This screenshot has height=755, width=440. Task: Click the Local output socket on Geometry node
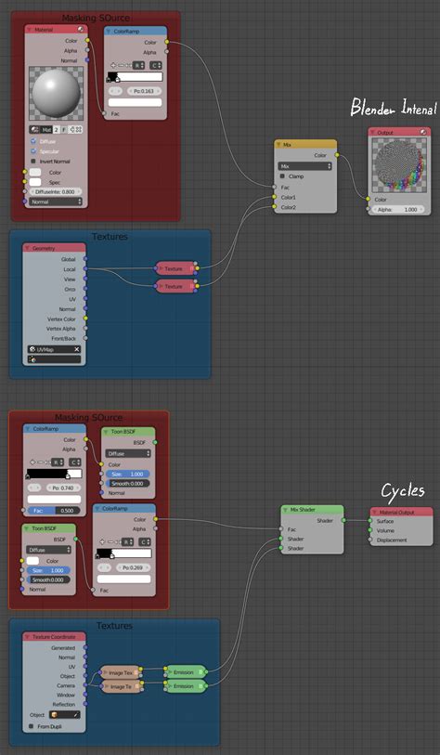tap(85, 269)
